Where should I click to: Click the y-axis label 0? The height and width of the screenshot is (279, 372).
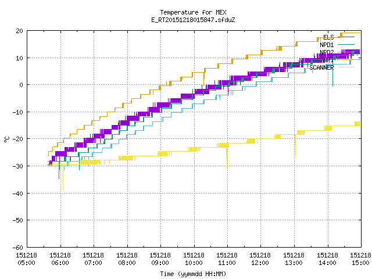[x=22, y=85]
